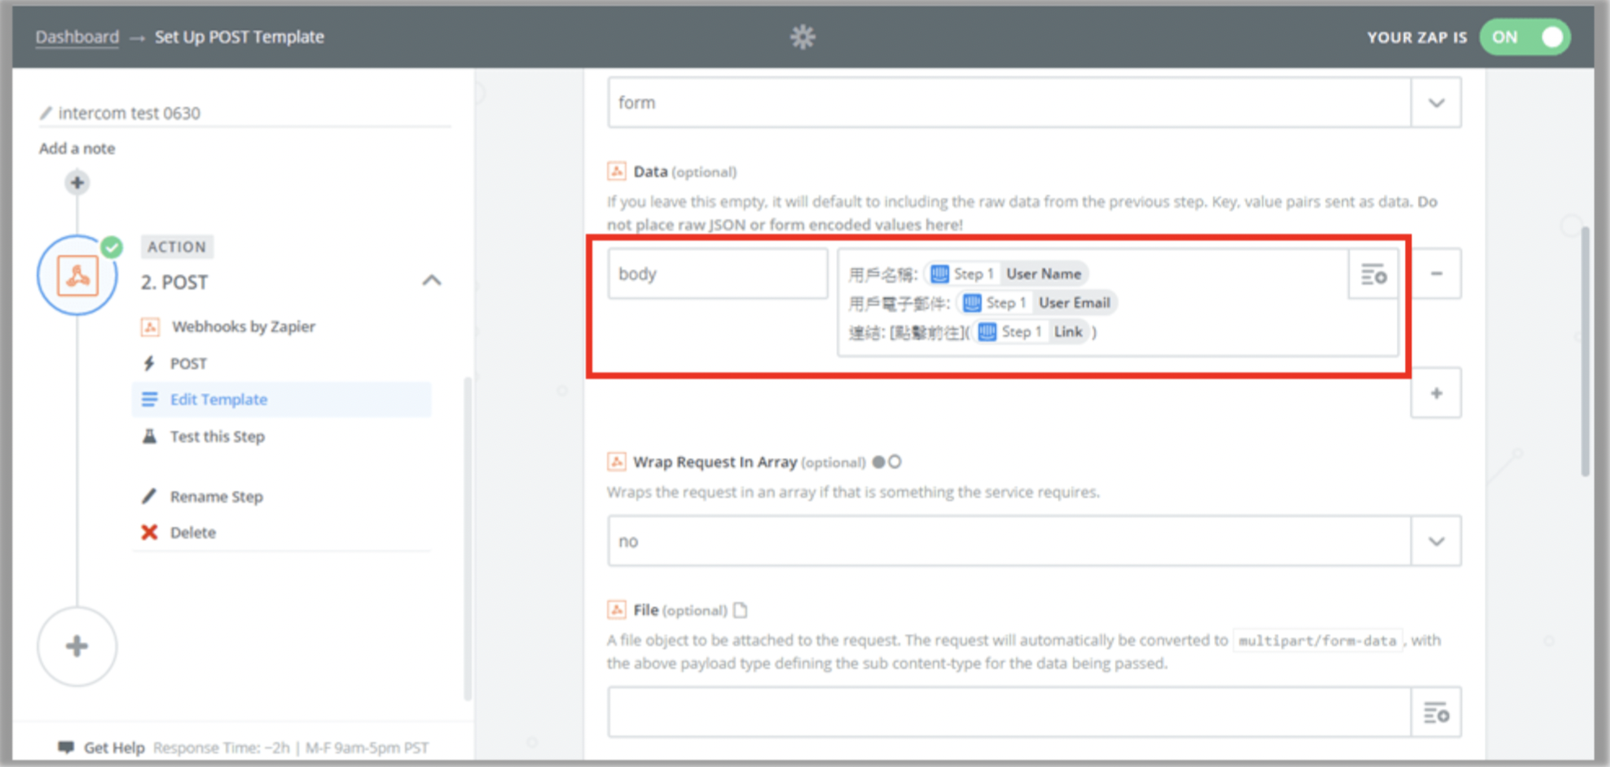Click the green check status badge on step
The width and height of the screenshot is (1610, 767).
[x=112, y=247]
